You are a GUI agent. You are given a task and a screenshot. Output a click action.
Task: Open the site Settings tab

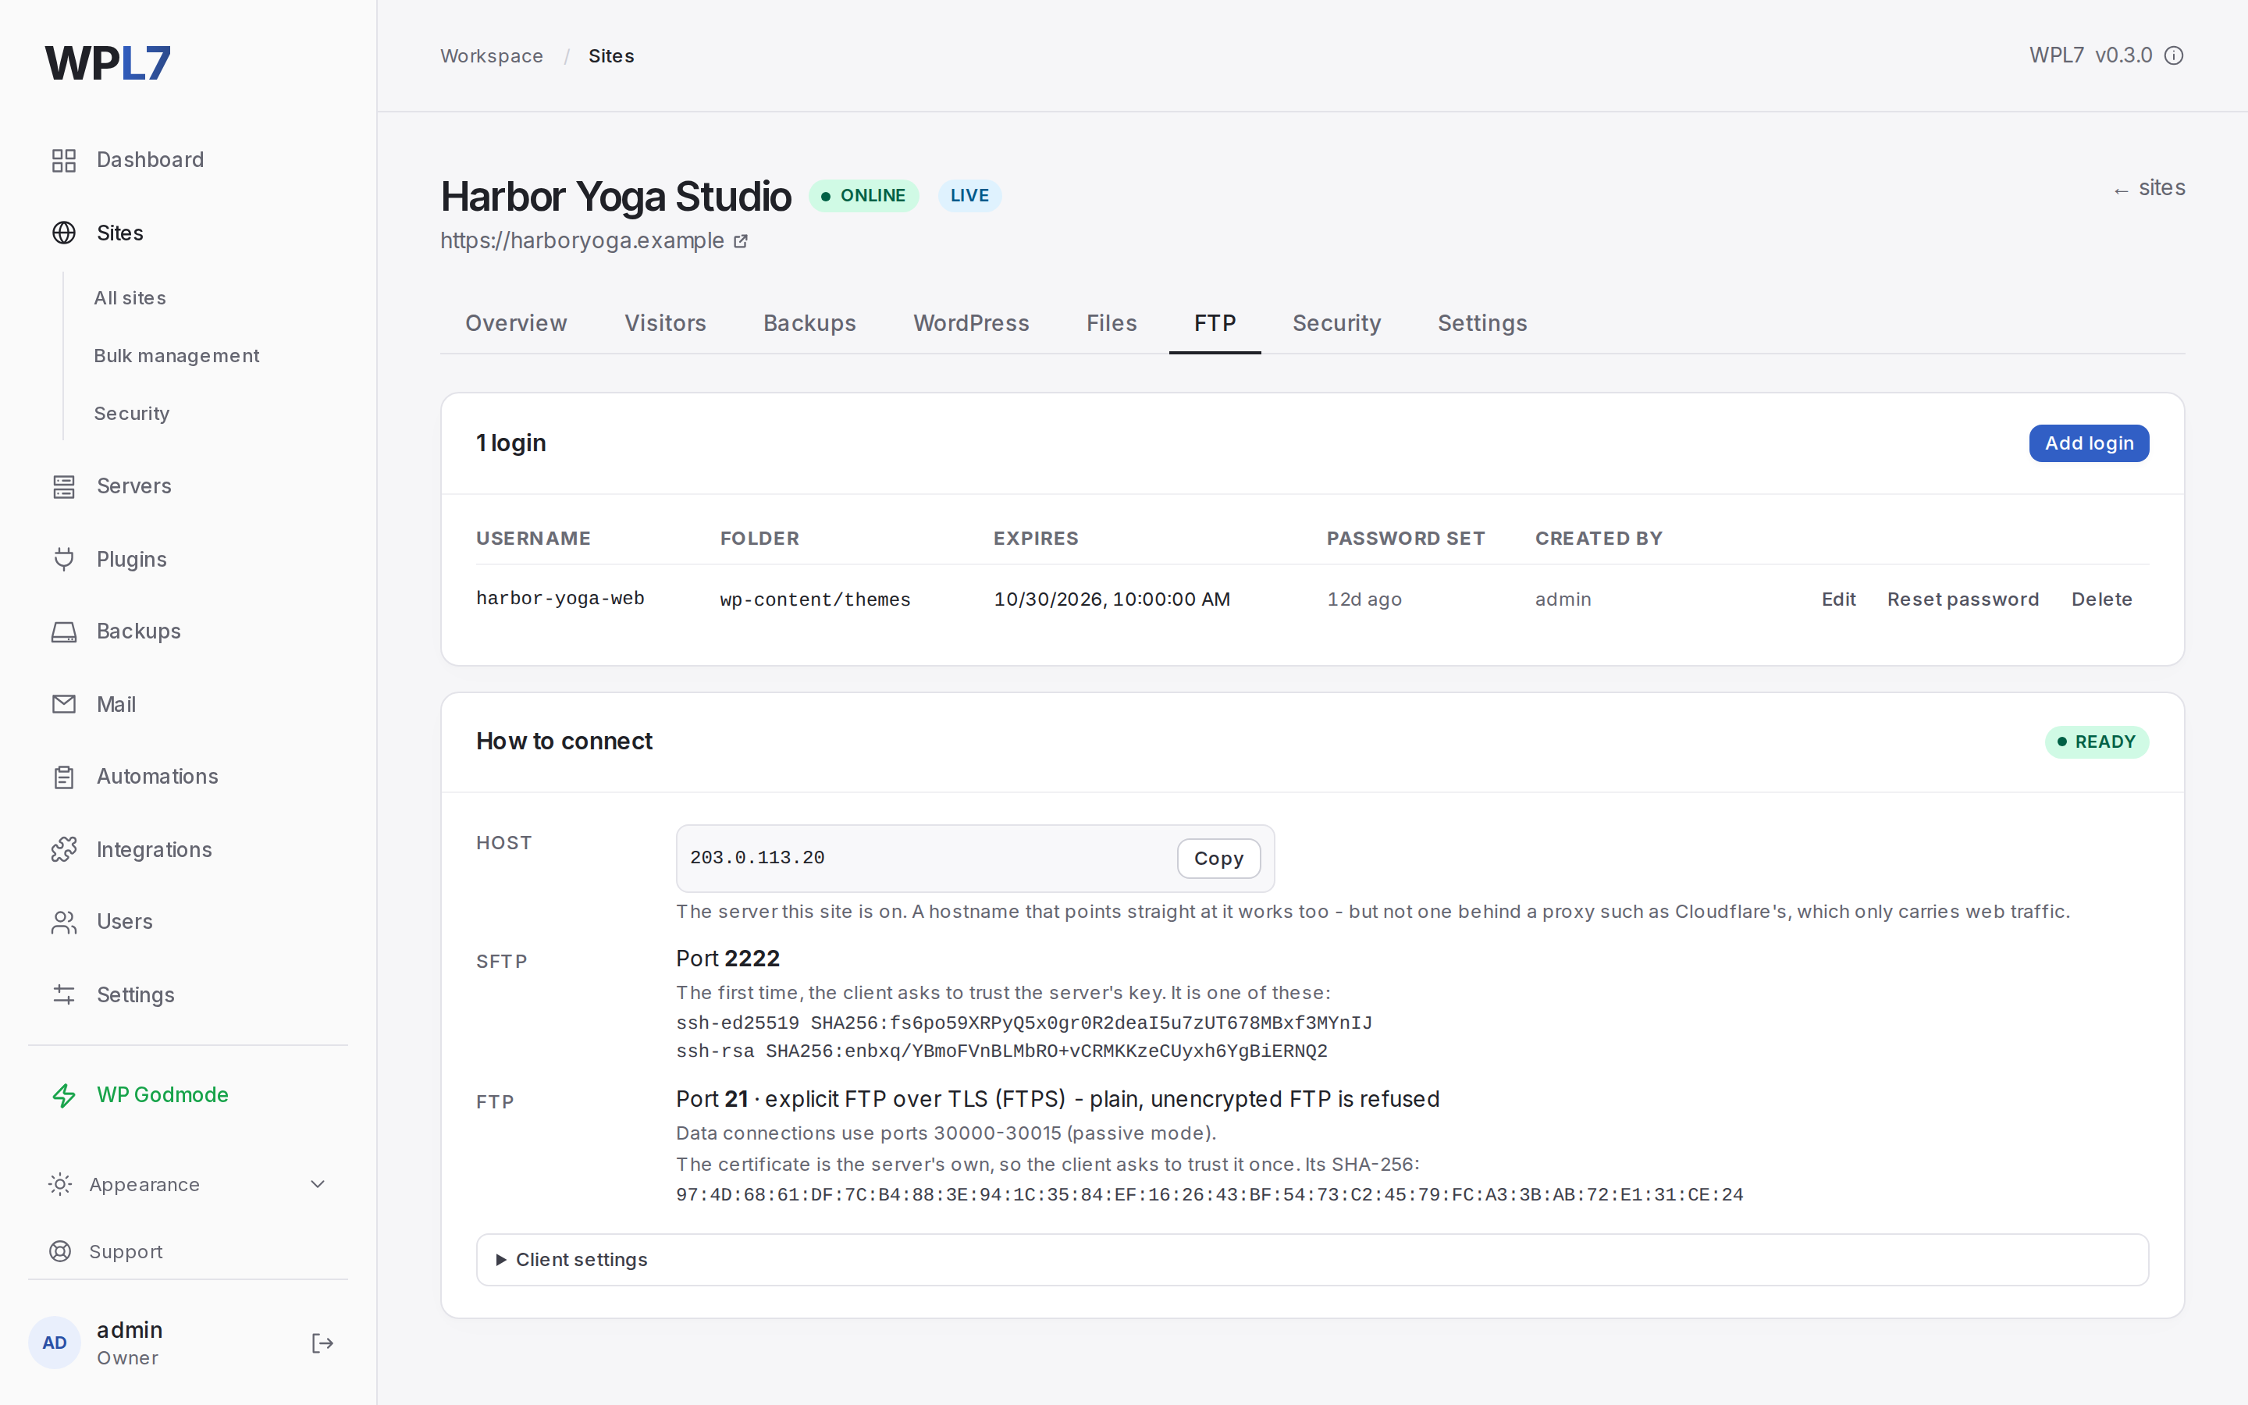point(1481,323)
